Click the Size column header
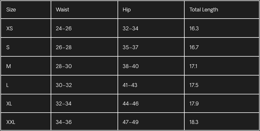The width and height of the screenshot is (260, 131). (11, 10)
